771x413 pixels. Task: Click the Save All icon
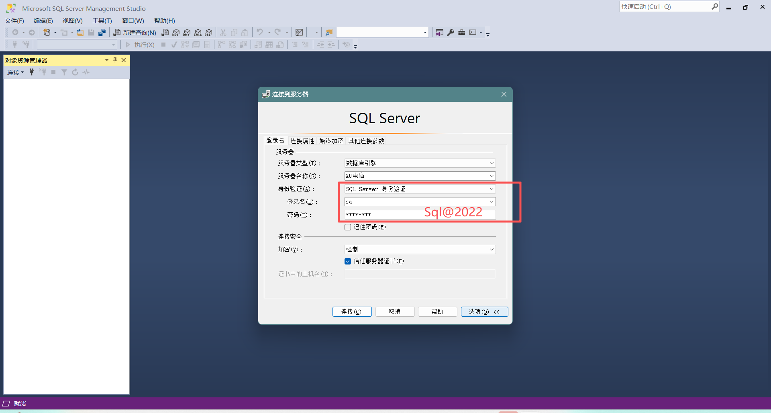(102, 33)
